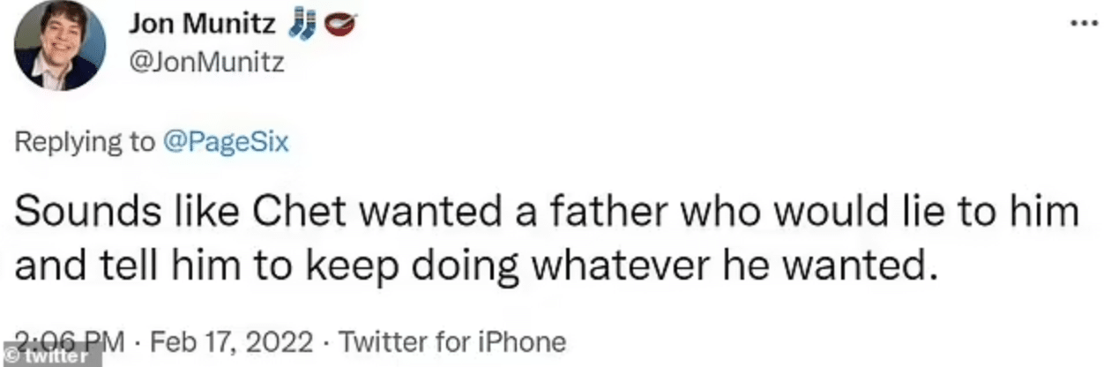Click the display name Jon Munitz

[x=204, y=23]
